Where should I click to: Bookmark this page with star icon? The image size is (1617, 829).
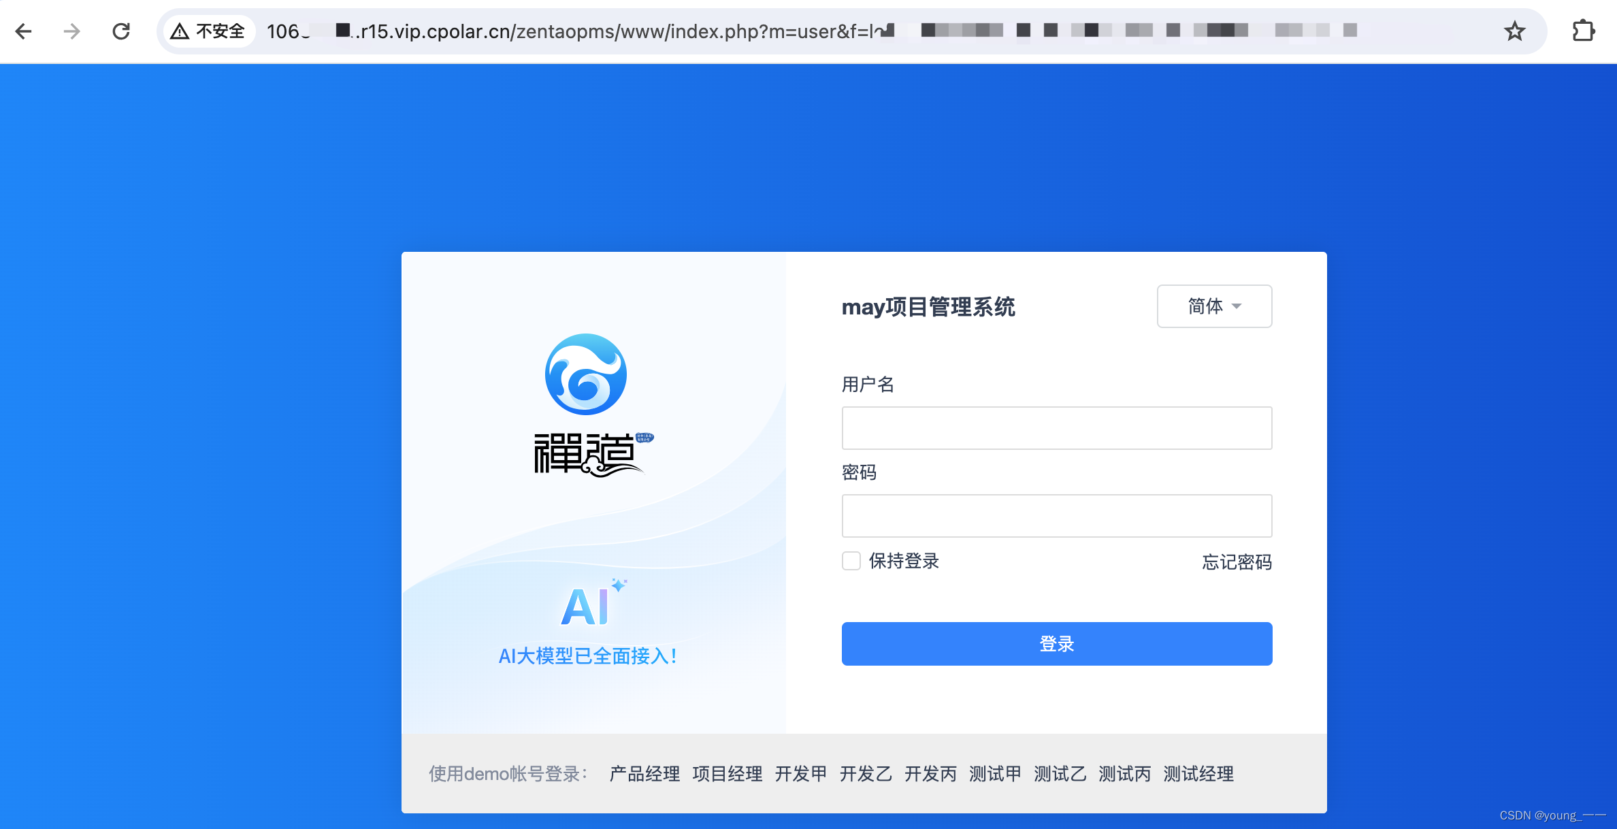1514,31
